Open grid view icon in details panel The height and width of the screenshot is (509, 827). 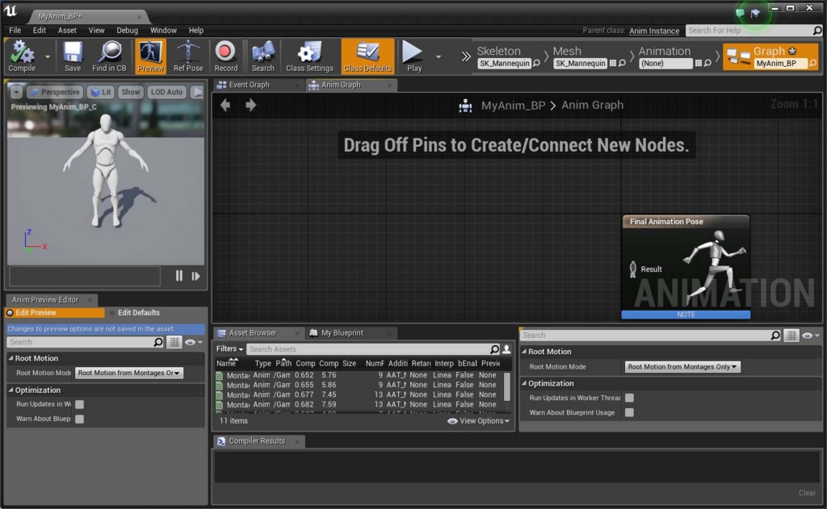click(791, 335)
